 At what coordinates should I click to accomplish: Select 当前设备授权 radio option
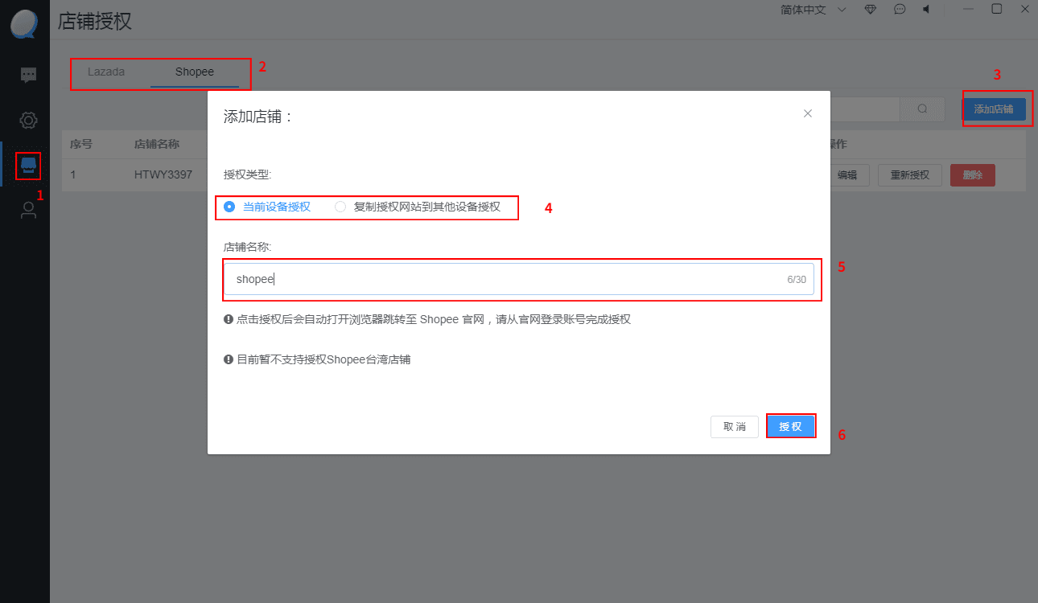click(268, 207)
